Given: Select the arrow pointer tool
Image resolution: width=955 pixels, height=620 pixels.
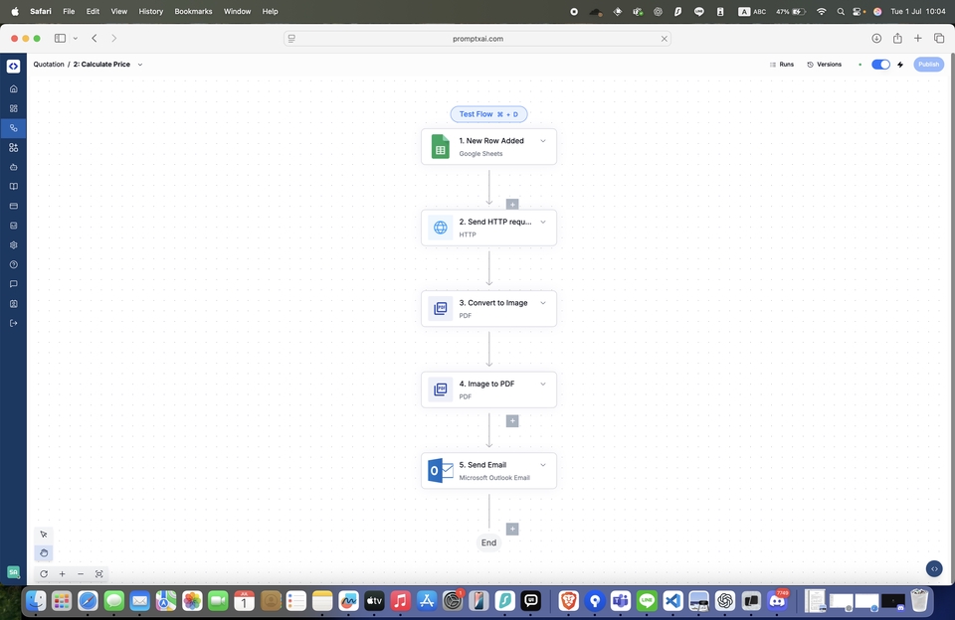Looking at the screenshot, I should tap(44, 535).
